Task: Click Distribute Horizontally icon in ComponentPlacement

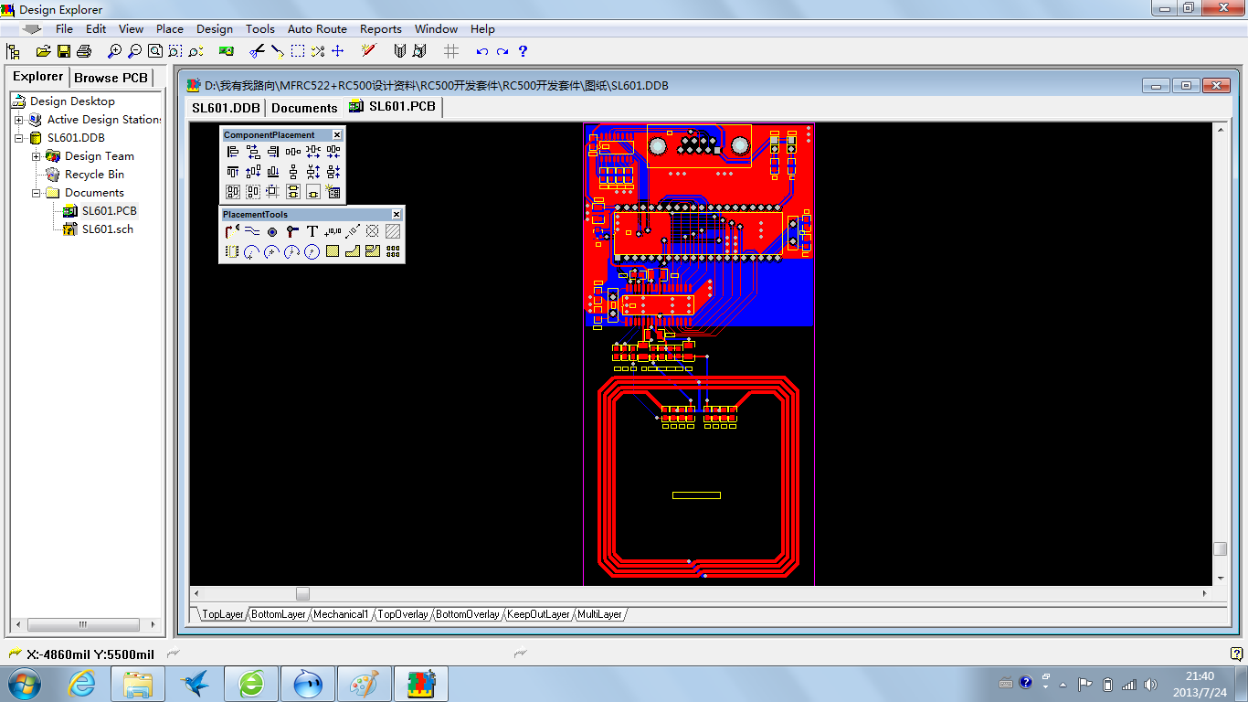Action: [x=293, y=152]
